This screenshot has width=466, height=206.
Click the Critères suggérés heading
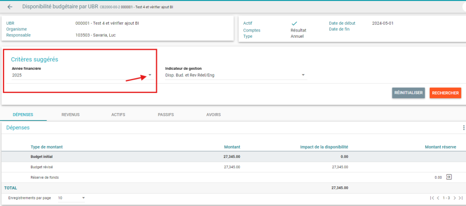tap(35, 59)
